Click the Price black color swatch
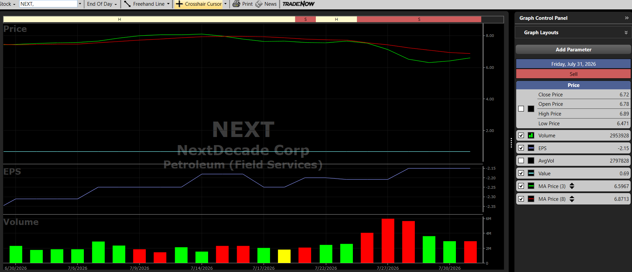Image resolution: width=632 pixels, height=272 pixels. pyautogui.click(x=531, y=109)
